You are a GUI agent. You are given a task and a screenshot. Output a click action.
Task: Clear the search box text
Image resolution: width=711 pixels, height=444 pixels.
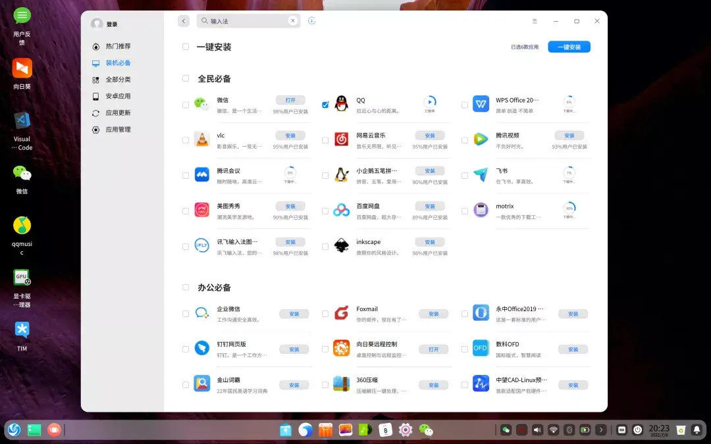pos(292,21)
